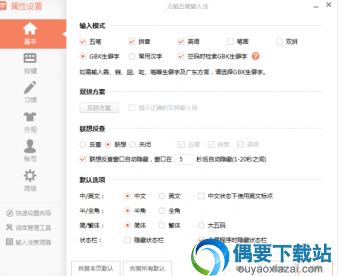
Task: Select the 全角 radio button
Action: (162, 210)
